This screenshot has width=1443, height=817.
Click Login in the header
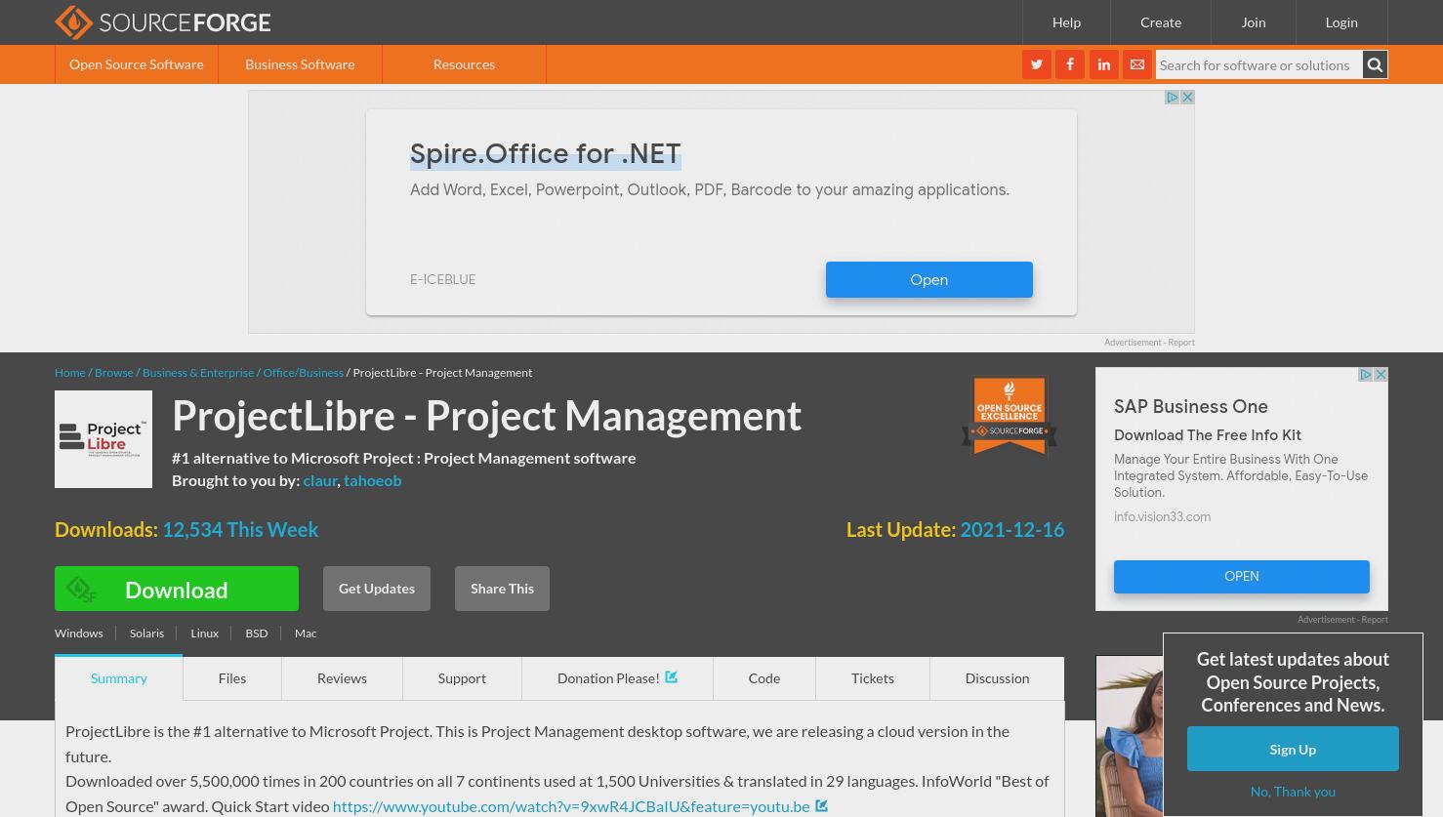(1341, 22)
